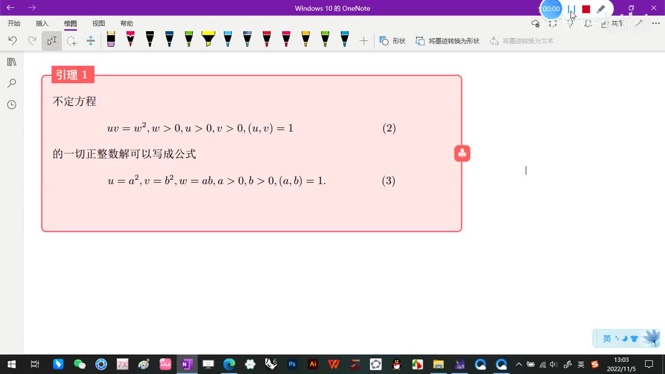Image resolution: width=665 pixels, height=374 pixels.
Task: Switch to the 开始 tab
Action: click(x=14, y=23)
